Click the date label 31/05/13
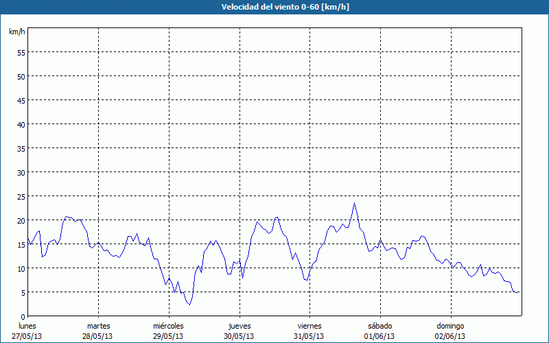 pyautogui.click(x=309, y=336)
